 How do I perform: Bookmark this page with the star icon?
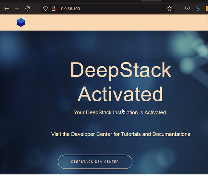[x=169, y=8]
